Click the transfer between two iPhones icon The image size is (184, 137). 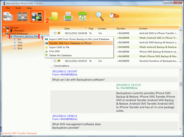pos(22,16)
